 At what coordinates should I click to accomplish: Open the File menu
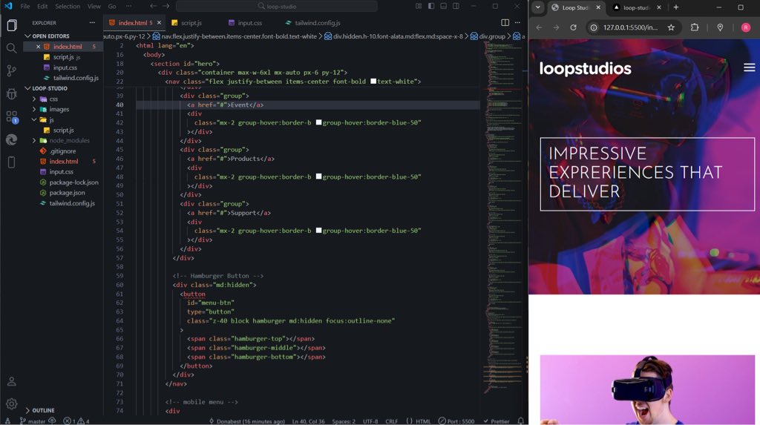tap(25, 6)
